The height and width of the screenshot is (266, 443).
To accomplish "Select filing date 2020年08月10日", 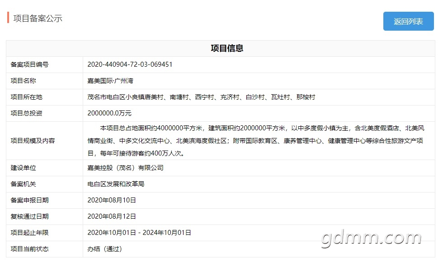I will point(112,200).
